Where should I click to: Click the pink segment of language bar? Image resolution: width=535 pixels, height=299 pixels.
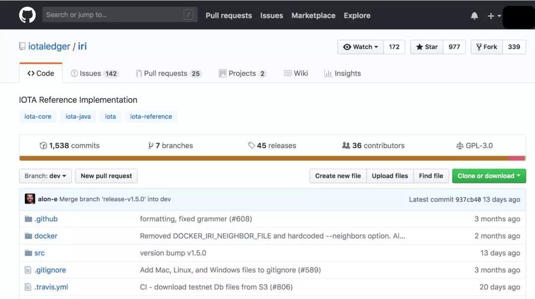[x=517, y=158]
